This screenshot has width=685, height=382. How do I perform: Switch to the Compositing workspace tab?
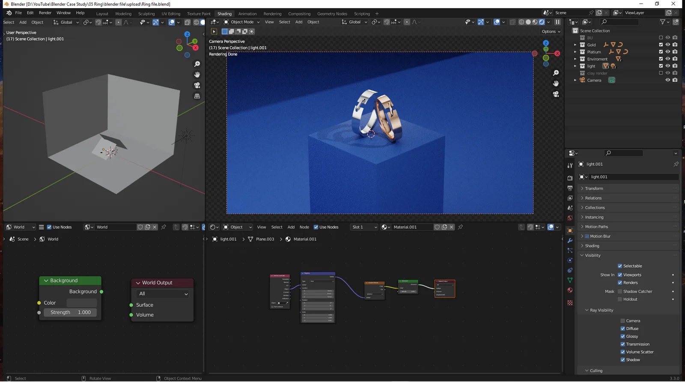pos(299,14)
